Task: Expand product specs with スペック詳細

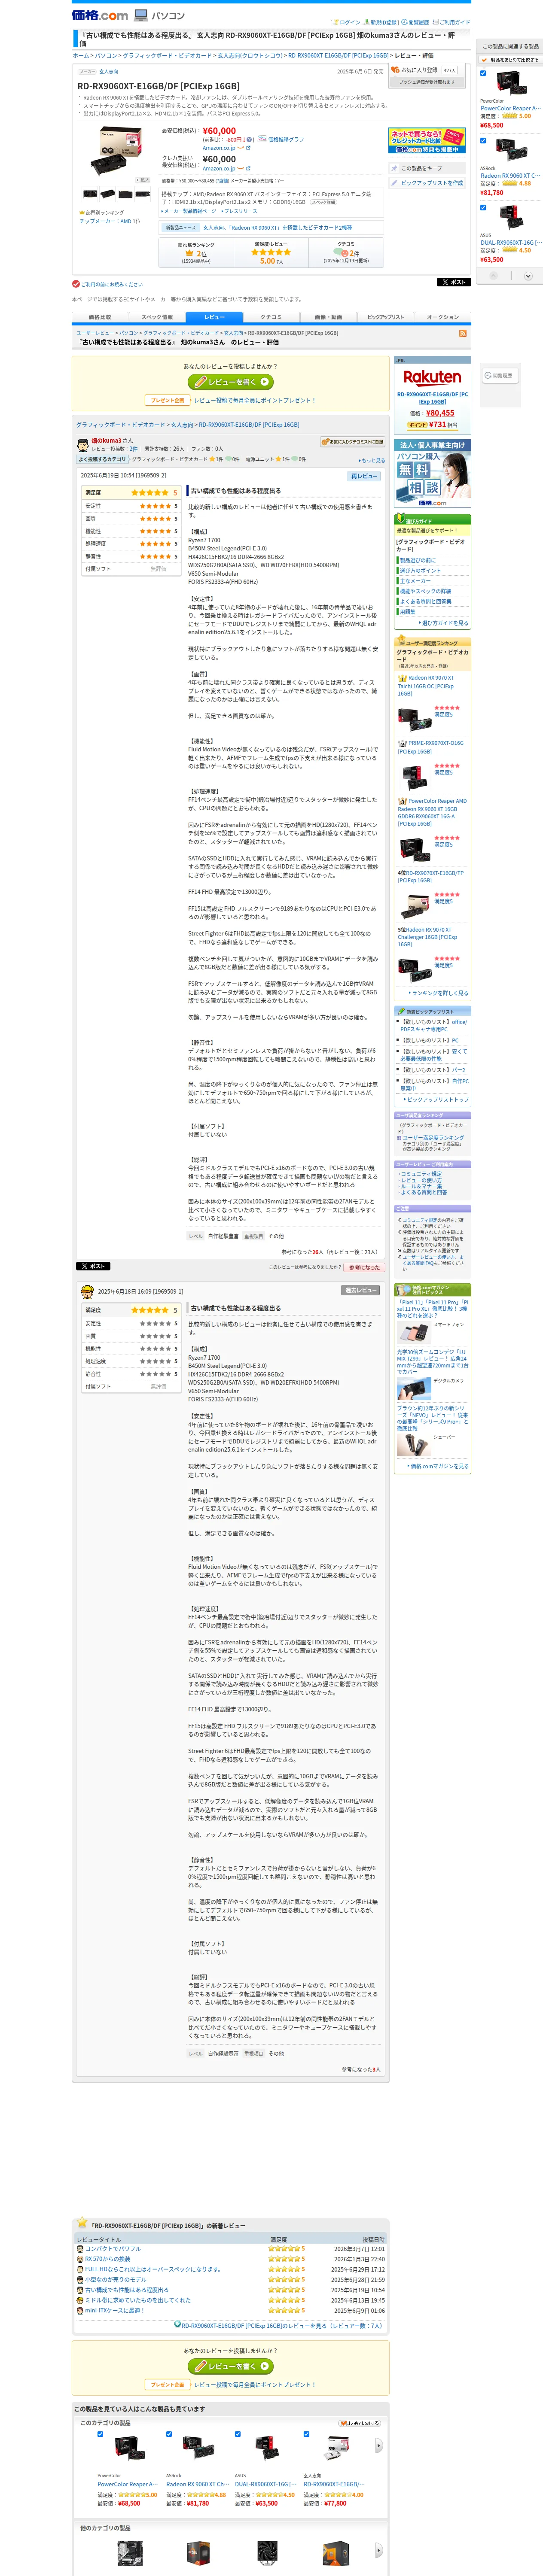Action: pos(323,202)
